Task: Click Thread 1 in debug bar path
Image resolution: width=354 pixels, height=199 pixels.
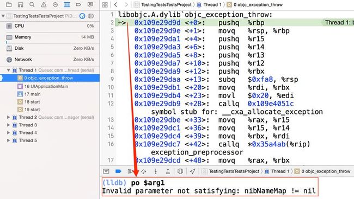Action: (x=277, y=171)
